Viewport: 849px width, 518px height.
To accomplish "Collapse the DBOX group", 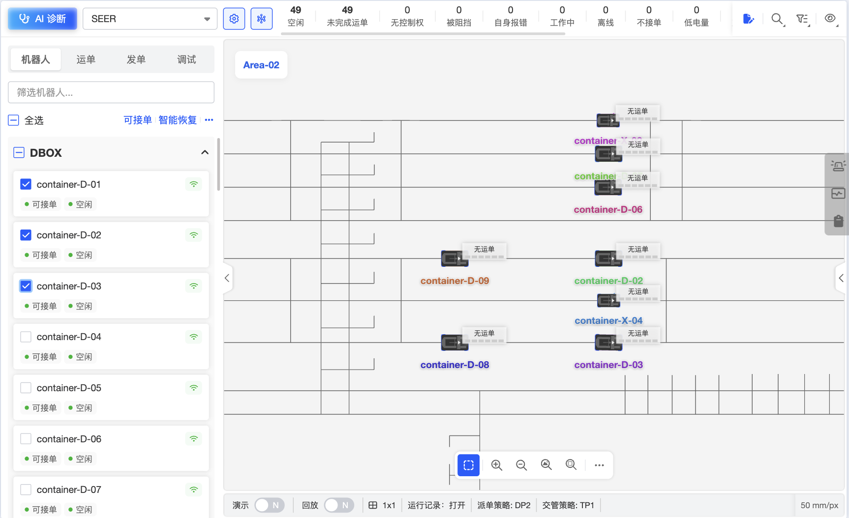I will coord(205,152).
